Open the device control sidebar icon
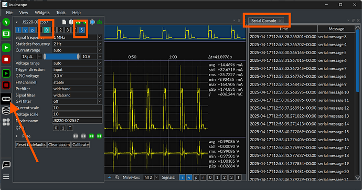Viewport: 362px width, 190px height. (6, 99)
